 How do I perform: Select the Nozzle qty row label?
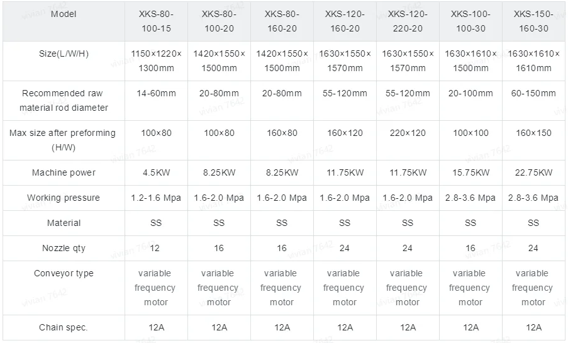[x=64, y=249]
